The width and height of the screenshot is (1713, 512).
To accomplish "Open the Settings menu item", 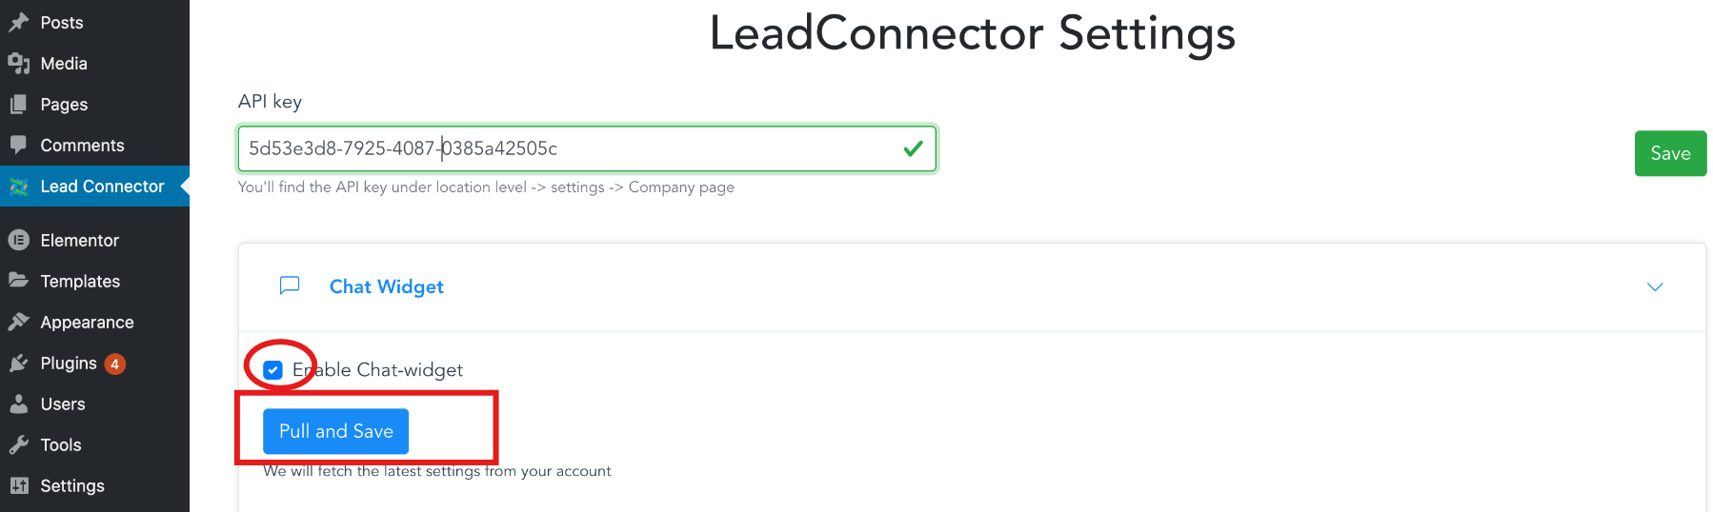I will coord(72,486).
